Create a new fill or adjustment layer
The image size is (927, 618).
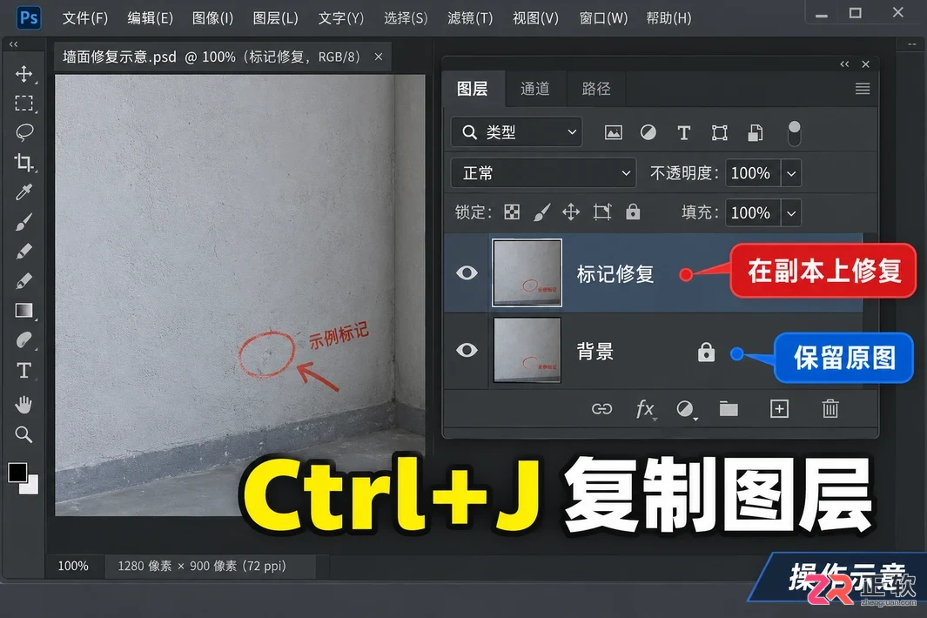686,409
